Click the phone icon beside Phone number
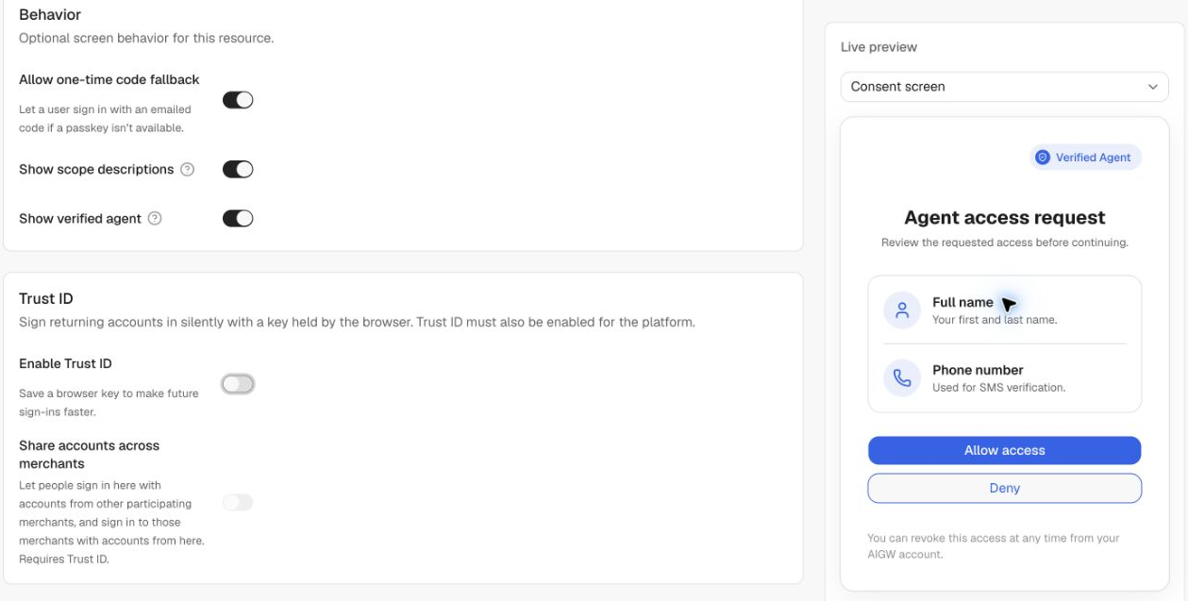 902,378
